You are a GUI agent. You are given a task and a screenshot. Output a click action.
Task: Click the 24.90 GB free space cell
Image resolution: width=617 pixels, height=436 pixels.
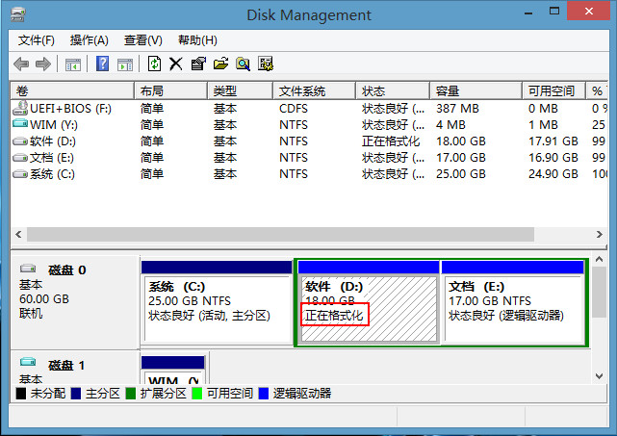click(553, 174)
